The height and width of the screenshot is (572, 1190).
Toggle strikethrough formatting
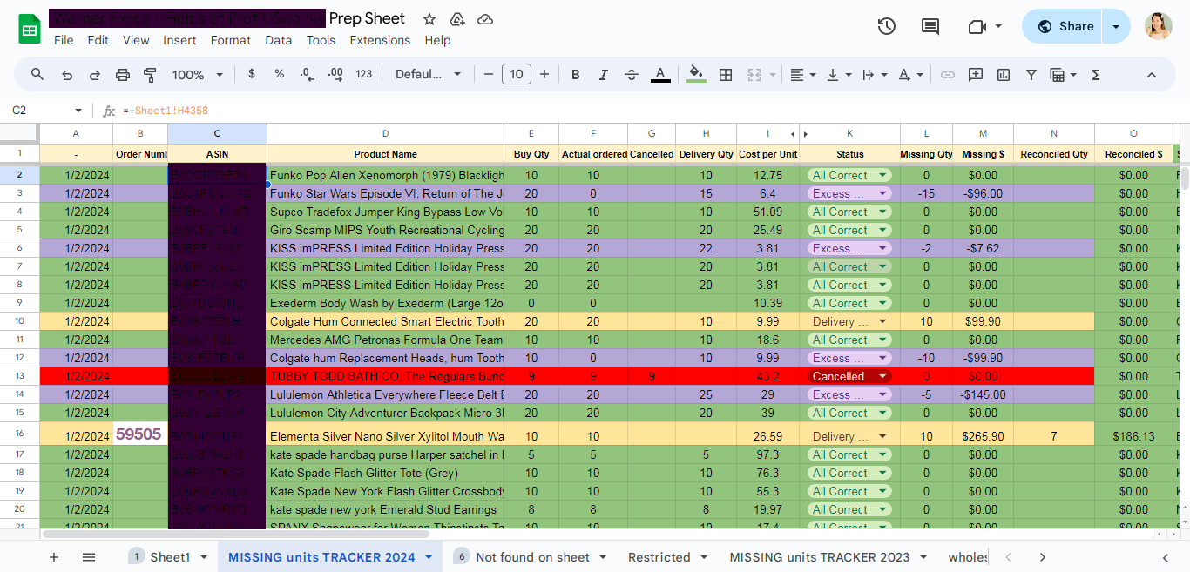[x=632, y=75]
